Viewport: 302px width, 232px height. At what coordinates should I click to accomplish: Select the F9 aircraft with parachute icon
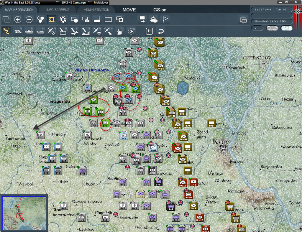[97, 31]
